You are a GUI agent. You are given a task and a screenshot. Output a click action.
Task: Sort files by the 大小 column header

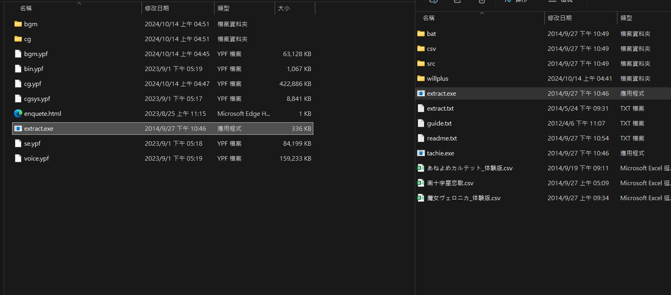(284, 8)
